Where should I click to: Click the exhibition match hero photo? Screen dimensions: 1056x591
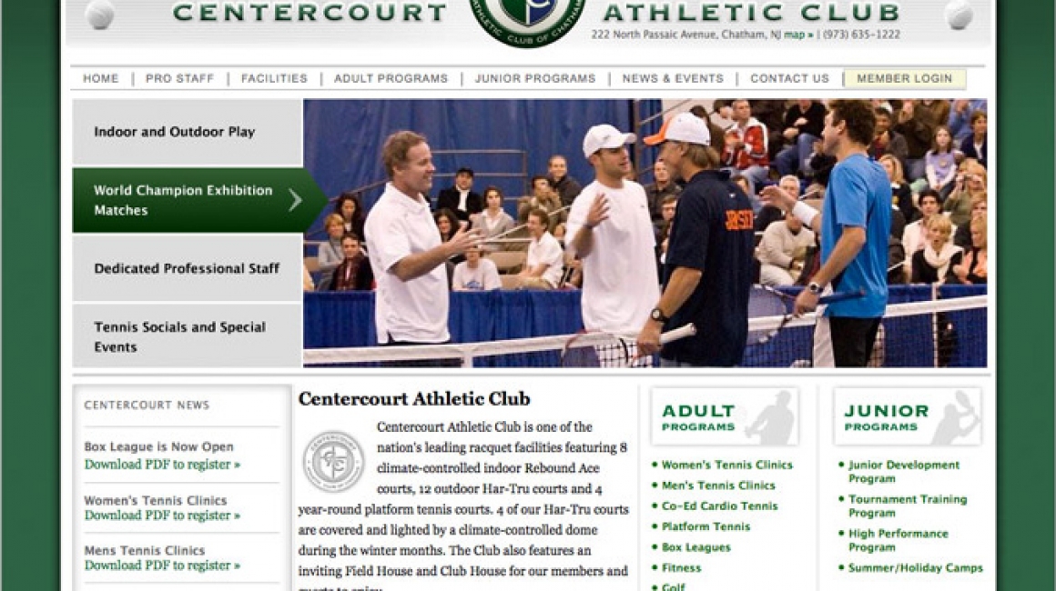pos(645,234)
